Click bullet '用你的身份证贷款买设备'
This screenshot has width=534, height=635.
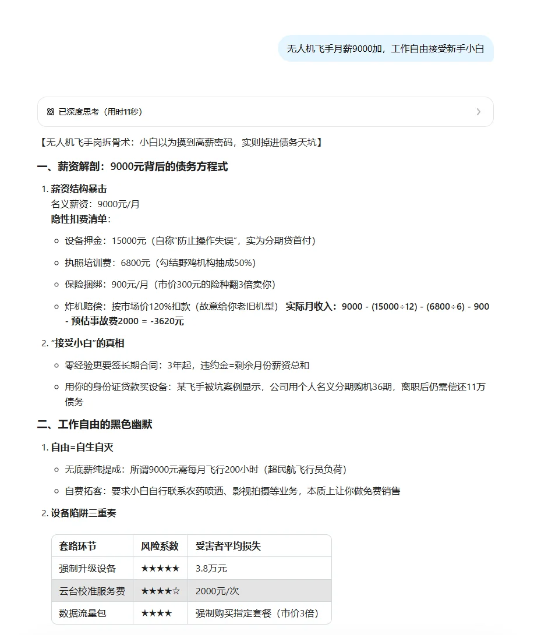click(275, 394)
